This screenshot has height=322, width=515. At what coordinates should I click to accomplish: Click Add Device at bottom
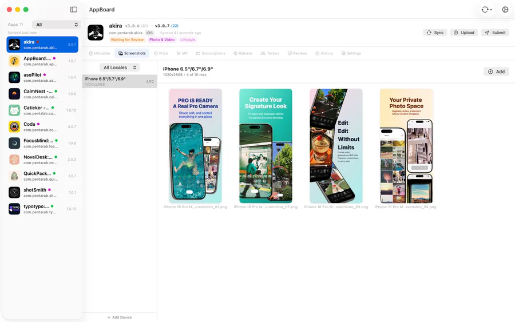[x=120, y=317]
